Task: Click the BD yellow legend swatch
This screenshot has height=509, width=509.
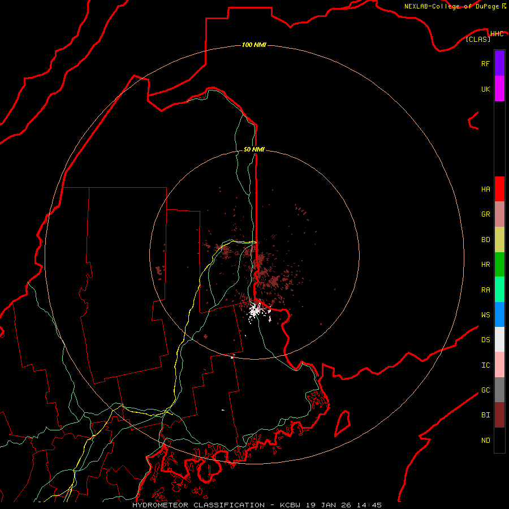Action: coord(499,239)
